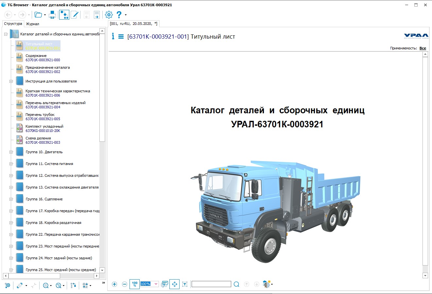Switch to the Журнал tab
Viewport: 432px width, 294px height.
pyautogui.click(x=32, y=24)
